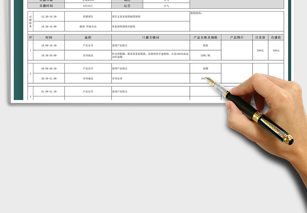Select the 序 column header
The height and width of the screenshot is (213, 307).
[30, 37]
